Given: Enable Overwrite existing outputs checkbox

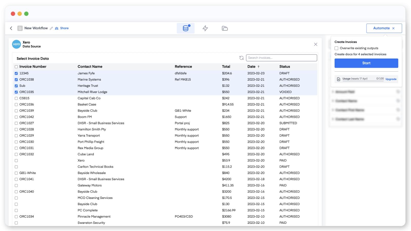Looking at the screenshot, I should (336, 48).
